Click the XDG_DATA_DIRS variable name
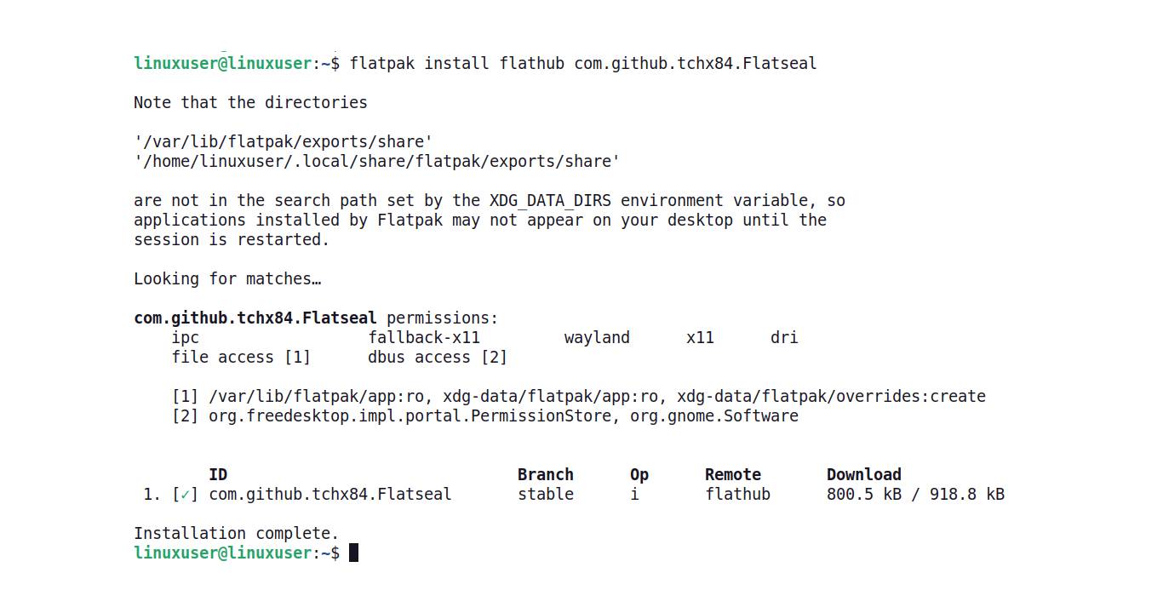The width and height of the screenshot is (1163, 613). tap(551, 201)
